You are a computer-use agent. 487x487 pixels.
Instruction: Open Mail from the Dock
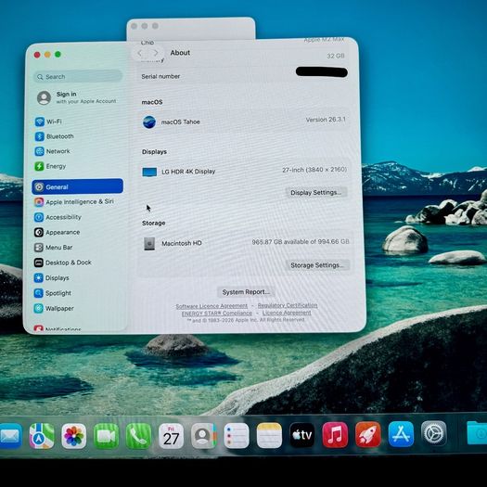pos(10,436)
